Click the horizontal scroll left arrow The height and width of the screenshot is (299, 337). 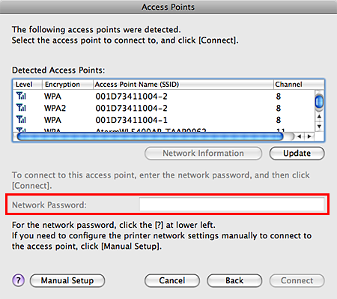[x=299, y=136]
